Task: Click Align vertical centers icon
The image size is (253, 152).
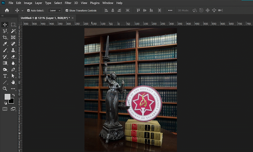Action: coord(145,10)
